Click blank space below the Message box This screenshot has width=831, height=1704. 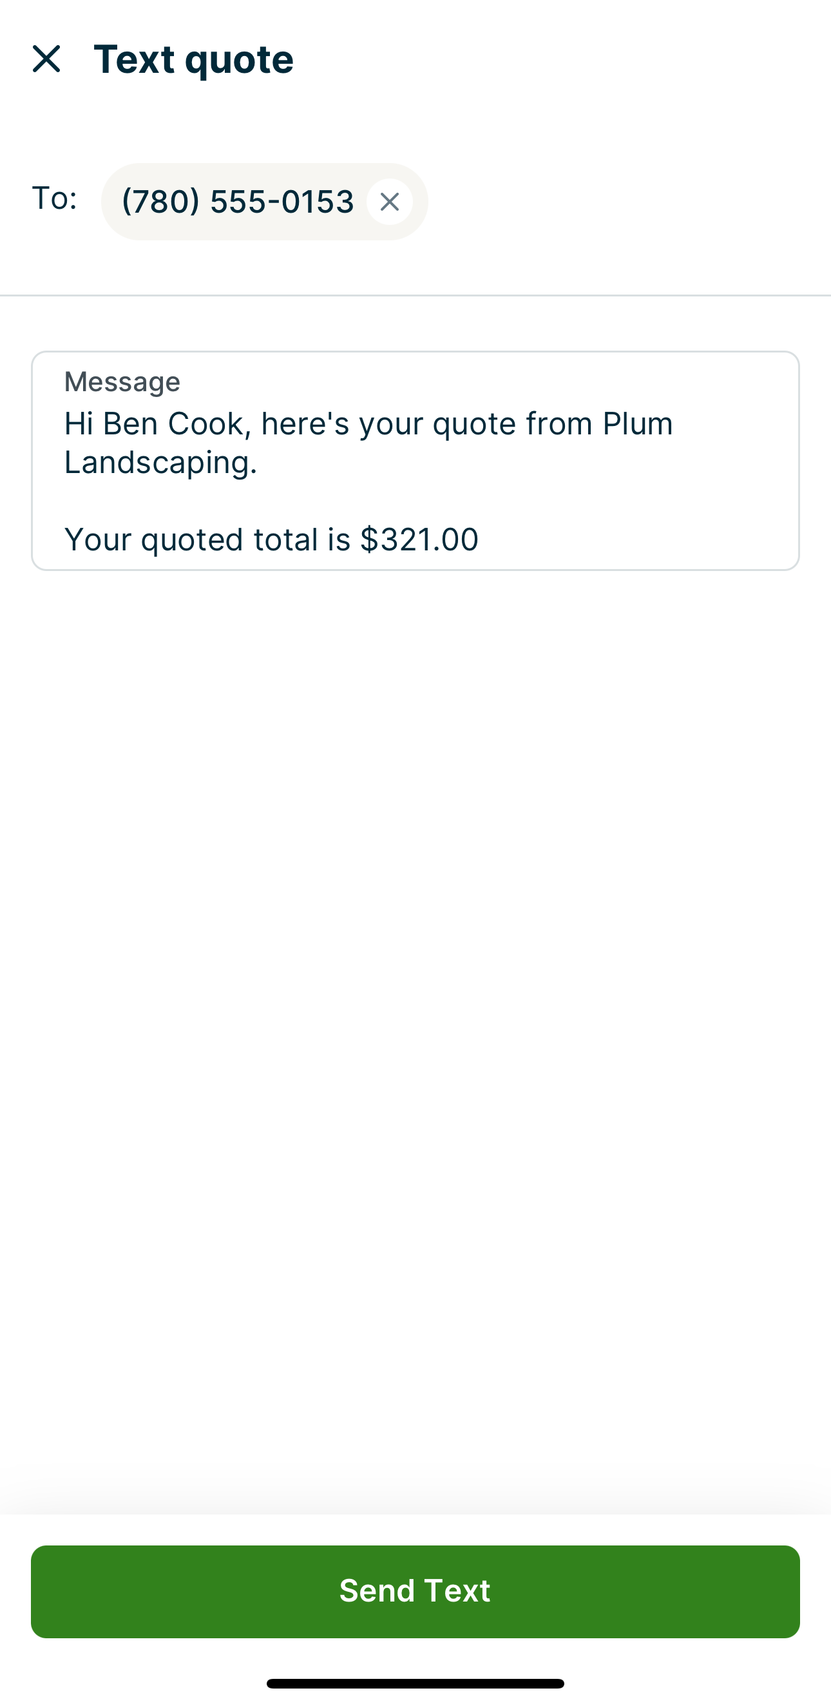coord(415,992)
